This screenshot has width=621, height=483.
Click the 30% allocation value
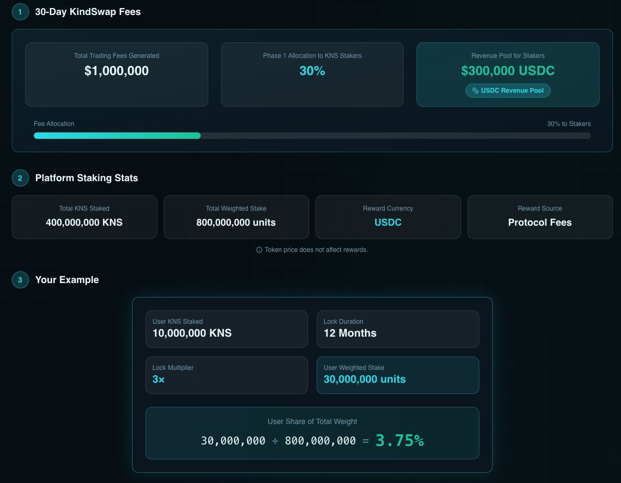pos(312,71)
